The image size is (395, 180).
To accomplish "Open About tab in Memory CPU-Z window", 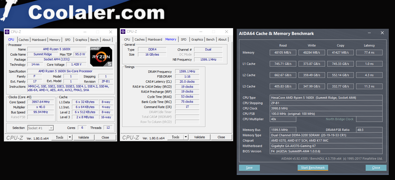I will pyautogui.click(x=222, y=39).
